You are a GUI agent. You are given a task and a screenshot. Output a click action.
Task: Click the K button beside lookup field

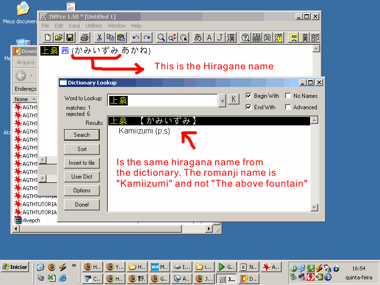tap(234, 99)
